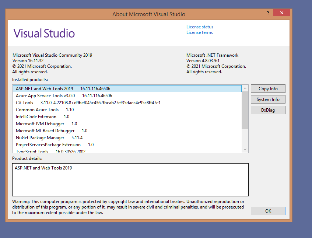Click inside the Product details text box
Screen dimensions: 312x238
[x=130, y=180]
